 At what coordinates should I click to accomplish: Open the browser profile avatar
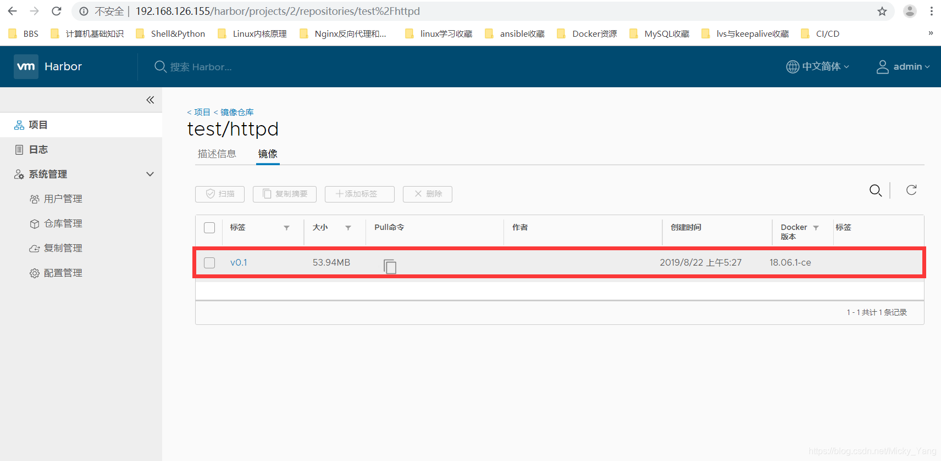(x=910, y=11)
